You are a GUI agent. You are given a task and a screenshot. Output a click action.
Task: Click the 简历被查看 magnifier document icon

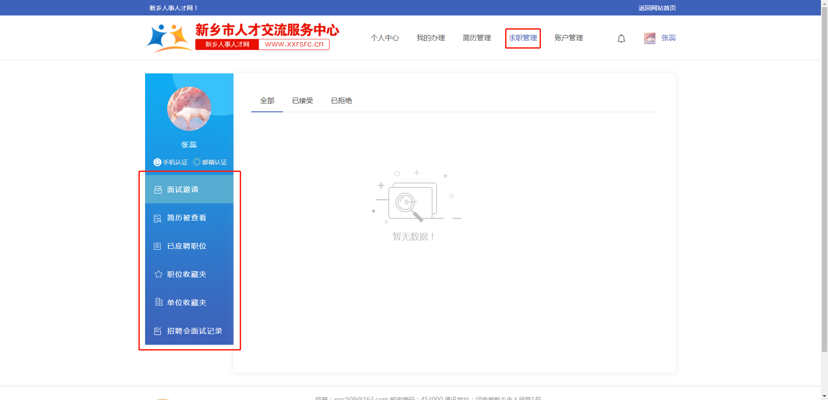click(157, 218)
